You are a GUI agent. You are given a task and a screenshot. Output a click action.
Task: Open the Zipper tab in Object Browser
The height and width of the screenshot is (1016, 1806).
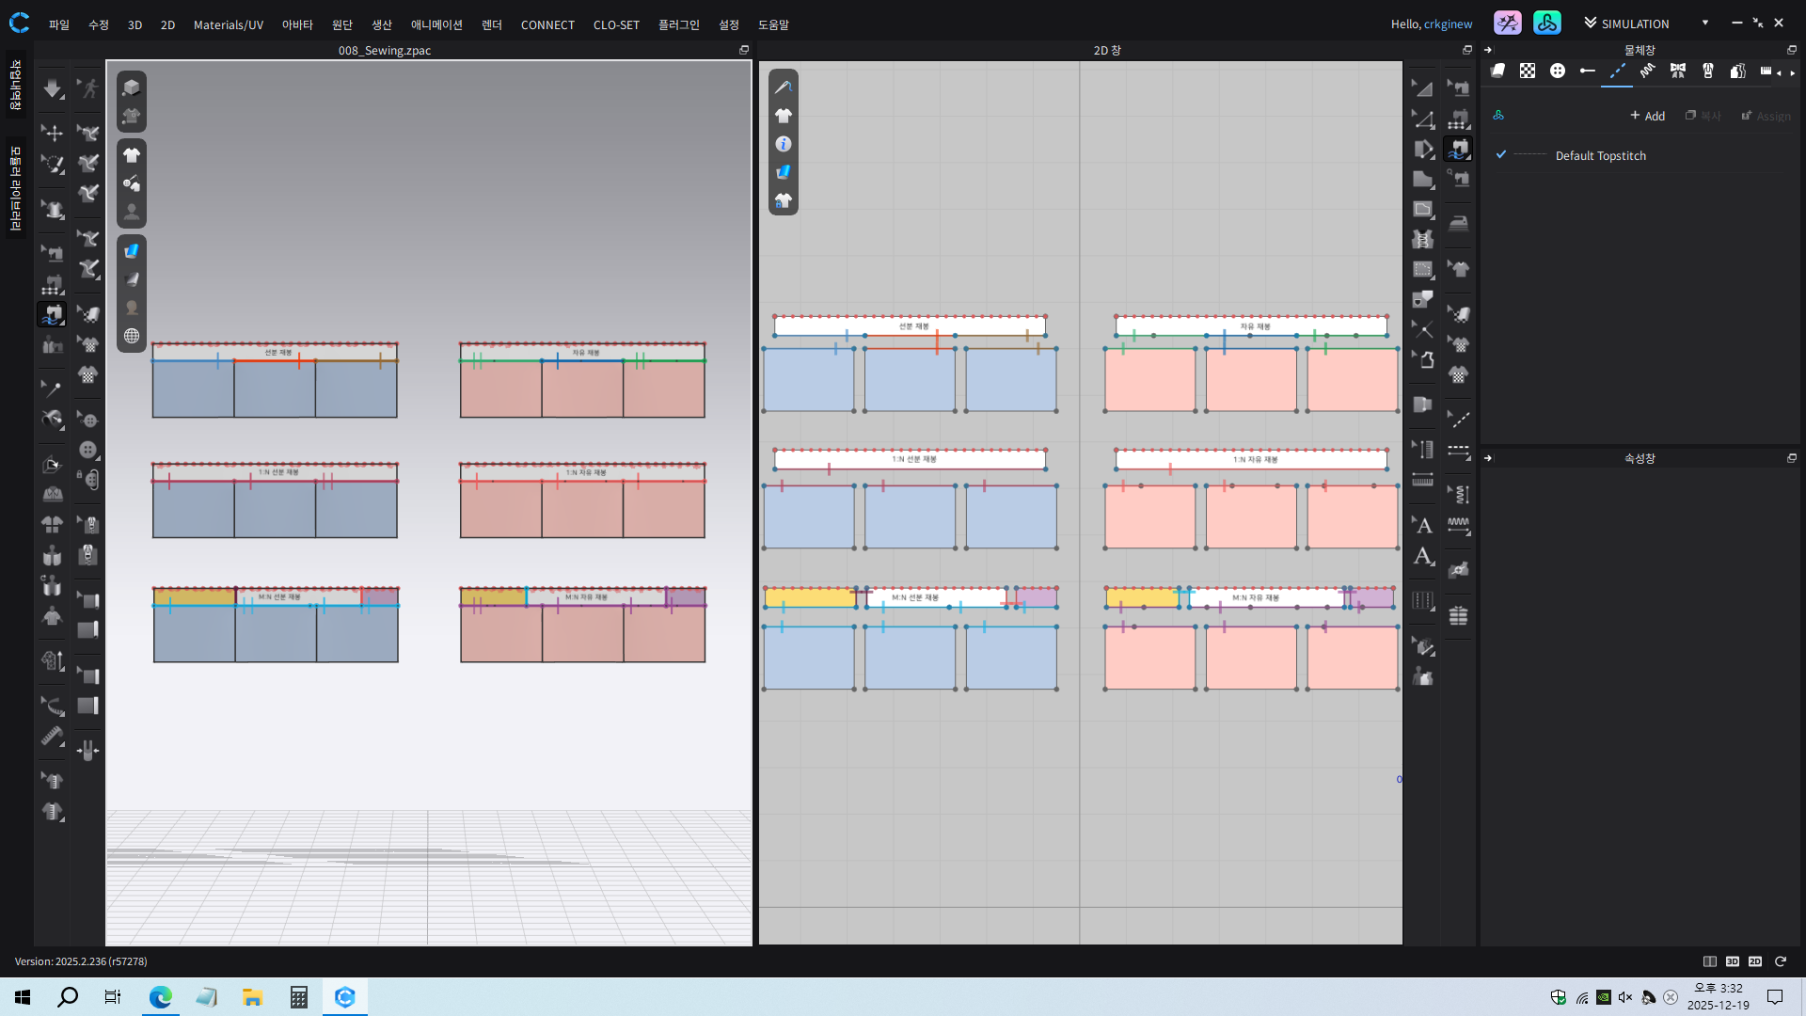(1708, 71)
